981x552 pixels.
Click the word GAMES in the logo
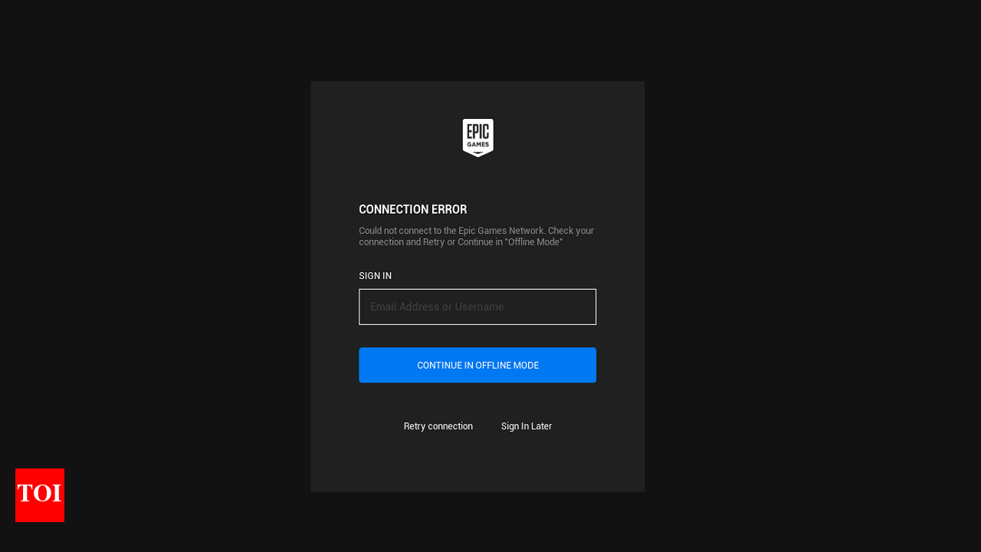point(477,144)
